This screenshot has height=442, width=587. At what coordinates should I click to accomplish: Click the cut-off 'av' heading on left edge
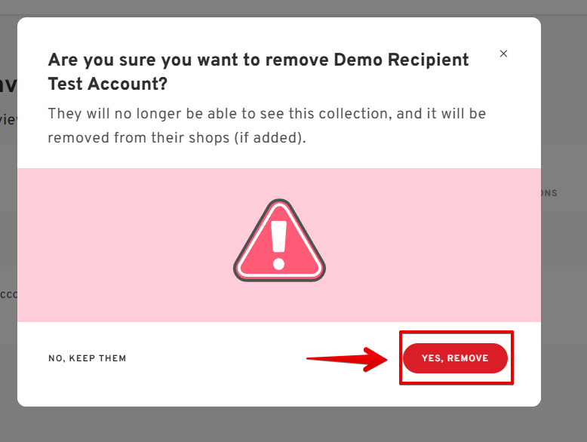pos(8,85)
